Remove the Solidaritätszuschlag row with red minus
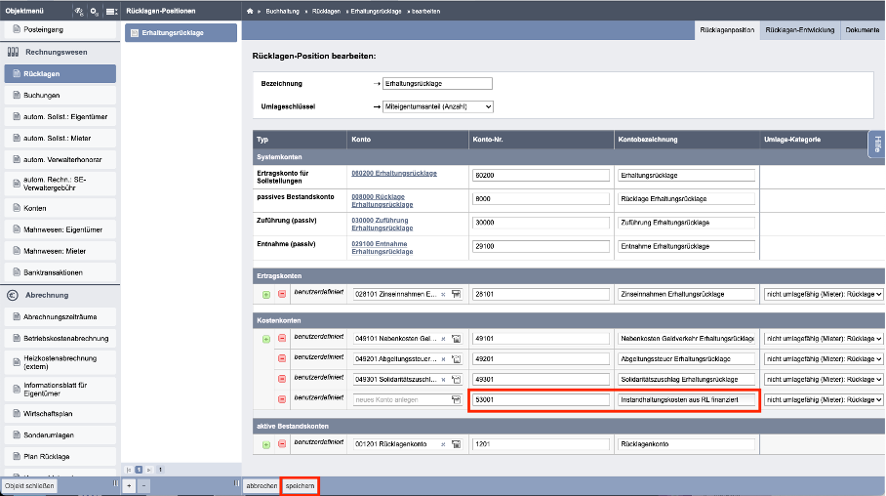The width and height of the screenshot is (886, 496). (282, 379)
